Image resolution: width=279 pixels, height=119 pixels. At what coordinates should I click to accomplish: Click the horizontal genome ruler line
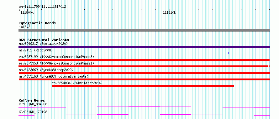[144, 10]
